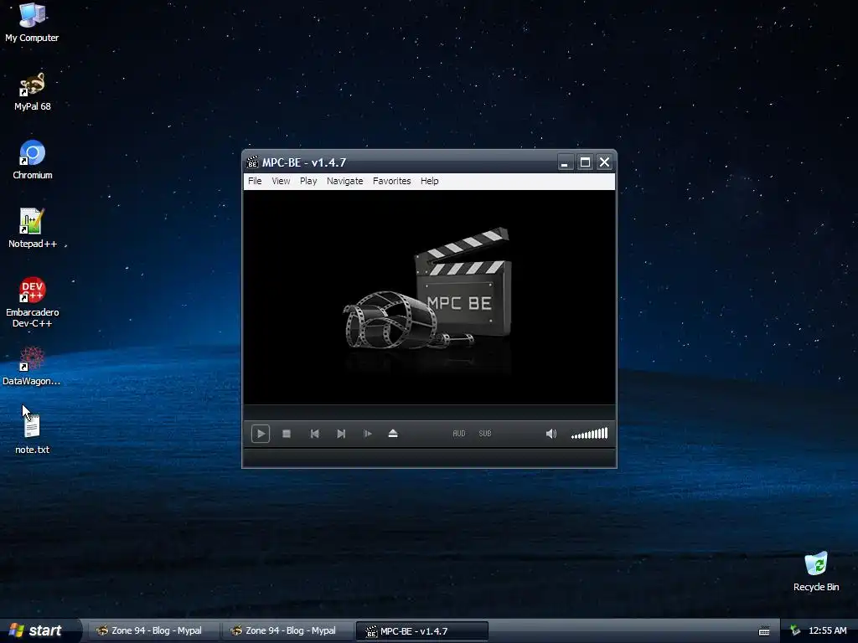Click the network tray icon near clock
Screen dimensions: 858x643
(795, 631)
